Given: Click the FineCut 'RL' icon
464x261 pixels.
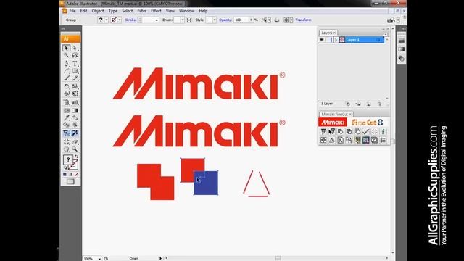Looking at the screenshot, I should point(365,140).
